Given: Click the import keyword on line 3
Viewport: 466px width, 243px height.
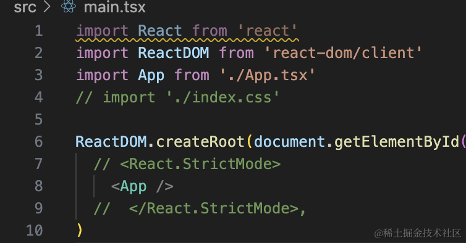Looking at the screenshot, I should (x=102, y=76).
